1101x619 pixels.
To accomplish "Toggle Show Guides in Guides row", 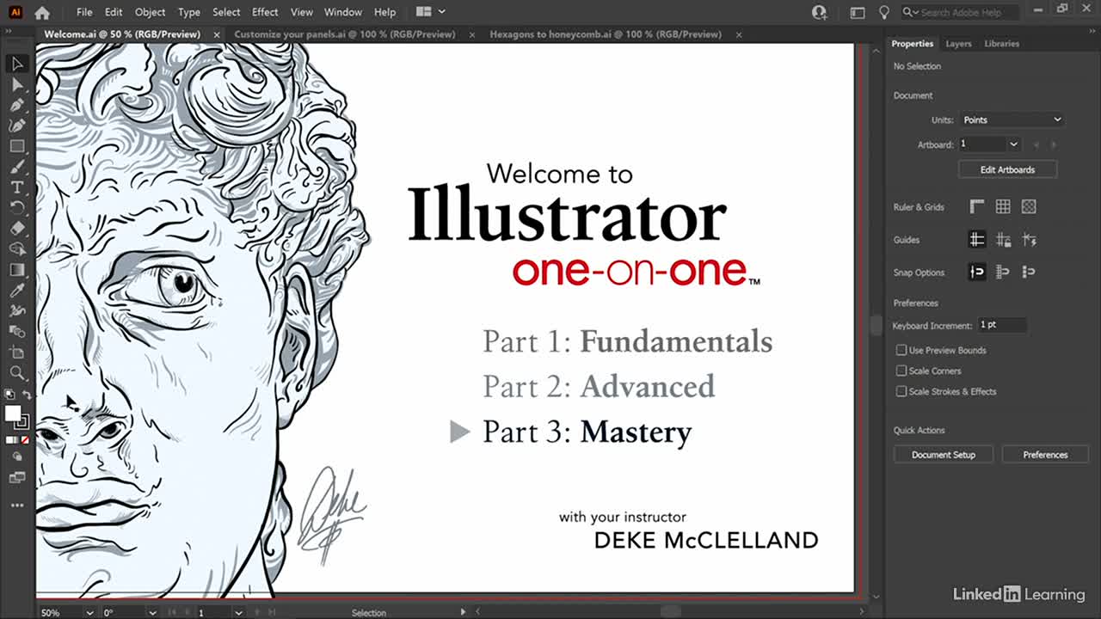I will coord(977,240).
